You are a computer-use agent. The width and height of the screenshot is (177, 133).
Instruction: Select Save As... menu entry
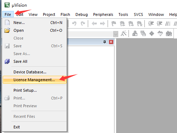35,54
